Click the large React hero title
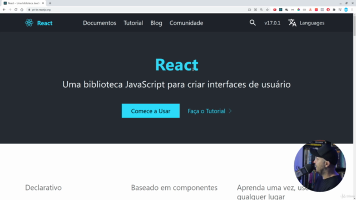 coord(177,64)
